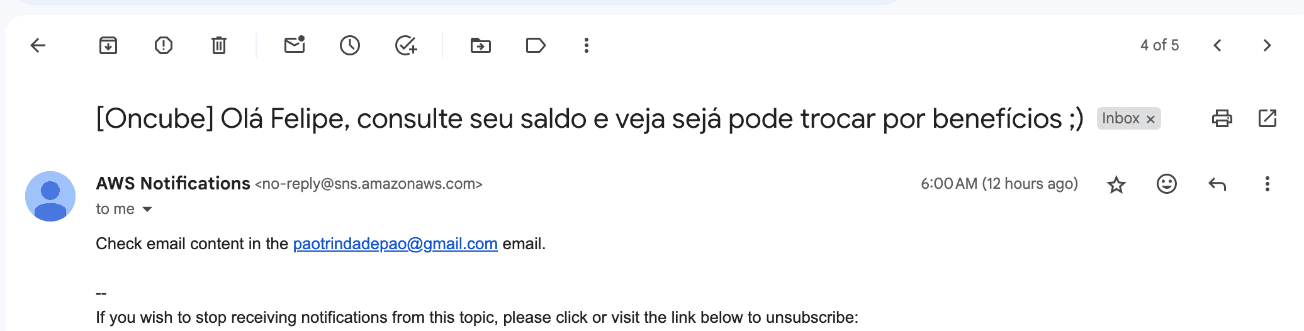Print the whole conversation
The image size is (1304, 331).
(1222, 118)
